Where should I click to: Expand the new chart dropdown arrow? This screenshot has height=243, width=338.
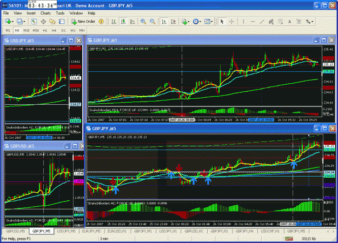(13, 22)
